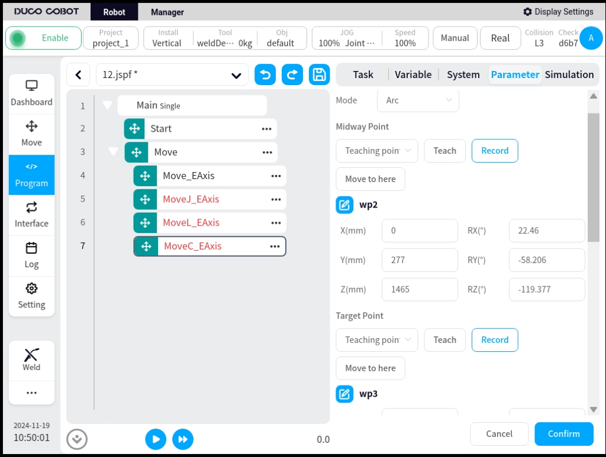606x457 pixels.
Task: Collapse the Move tree node
Action: click(x=113, y=151)
